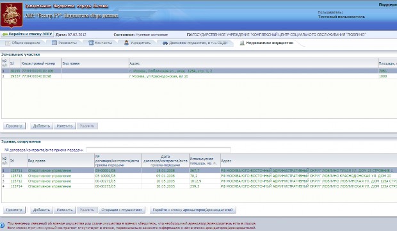Viewport: 397px width, 231px height.
Task: Click address ул Краснодонская, вл 20
Action: point(159,76)
